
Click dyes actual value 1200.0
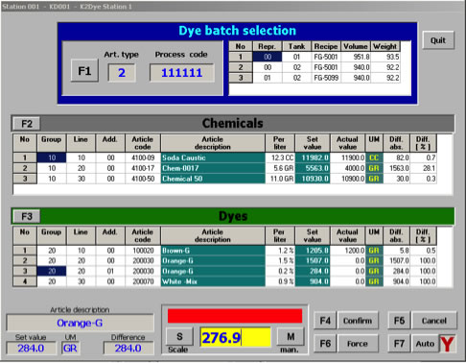click(347, 251)
